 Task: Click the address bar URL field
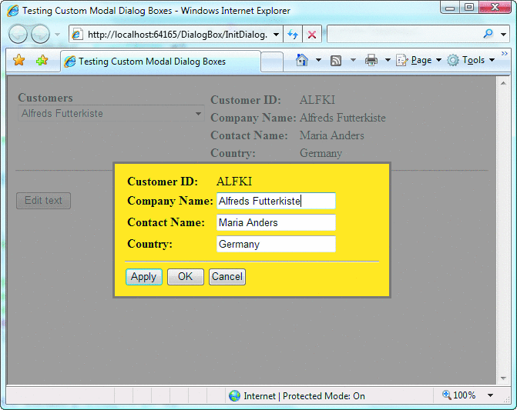pyautogui.click(x=177, y=34)
